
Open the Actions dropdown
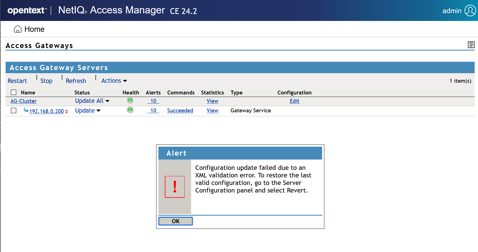[113, 80]
